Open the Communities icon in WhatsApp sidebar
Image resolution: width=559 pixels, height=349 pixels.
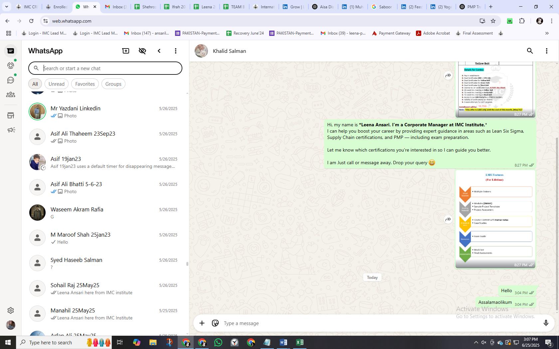coord(11,95)
